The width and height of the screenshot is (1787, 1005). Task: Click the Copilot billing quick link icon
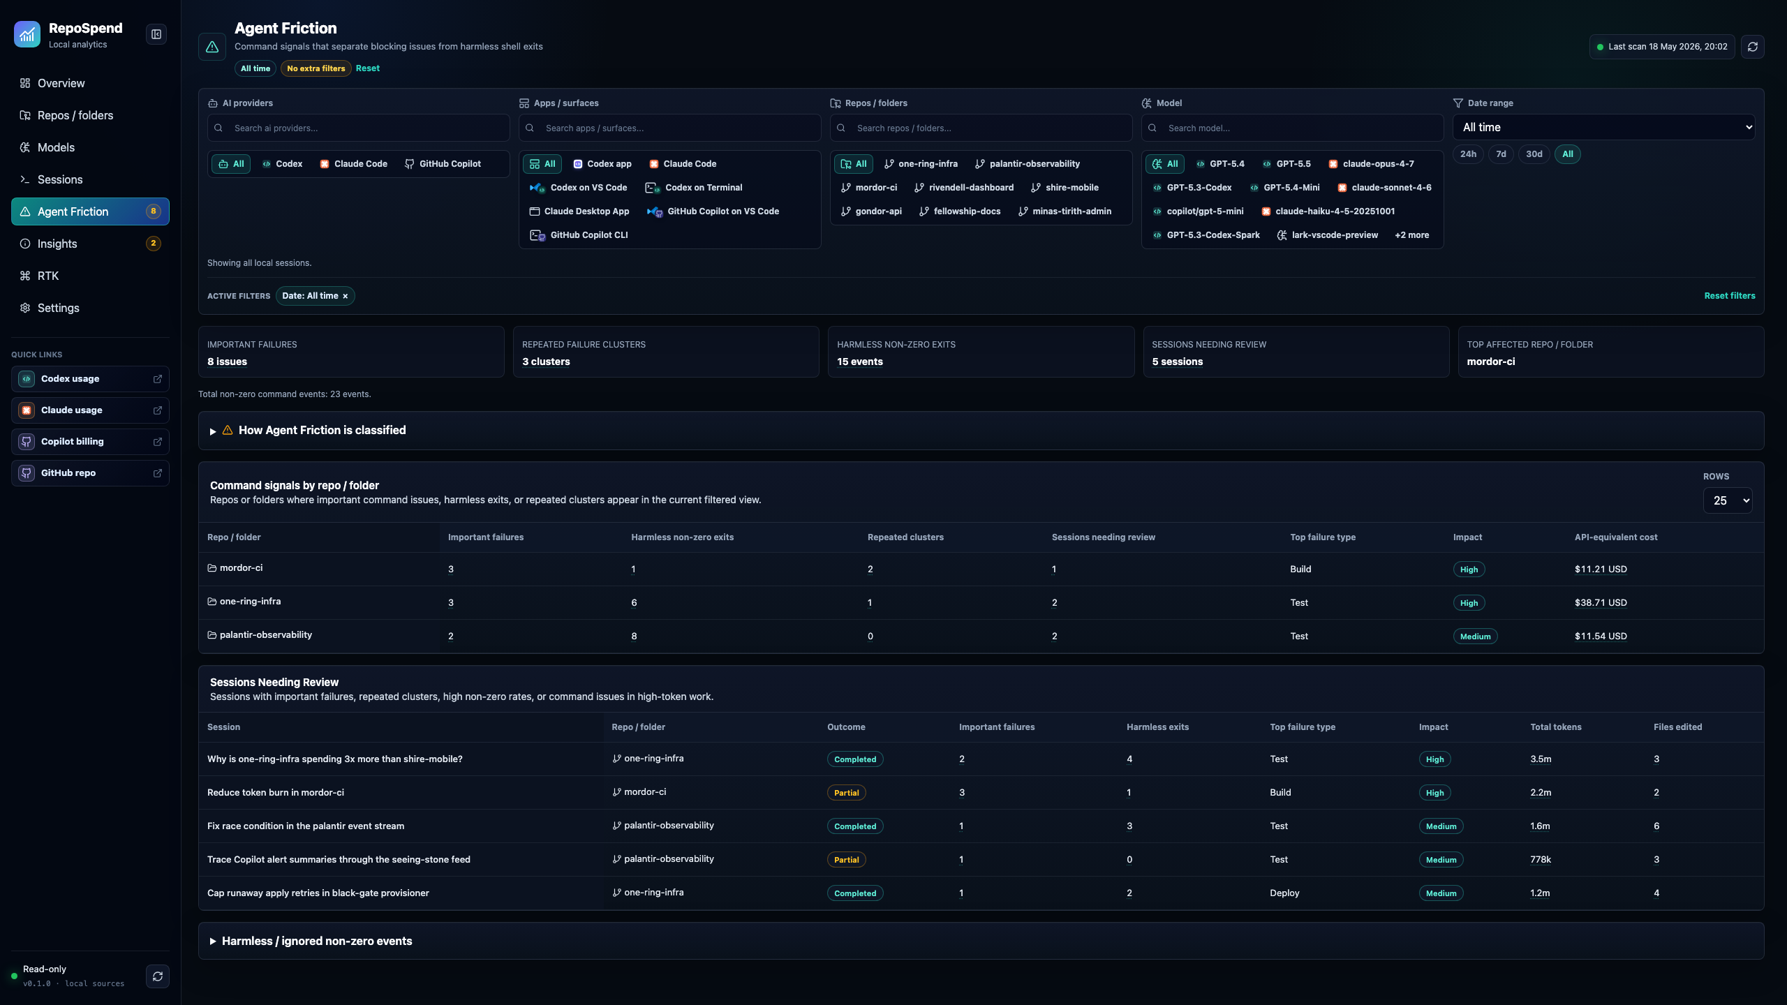27,442
